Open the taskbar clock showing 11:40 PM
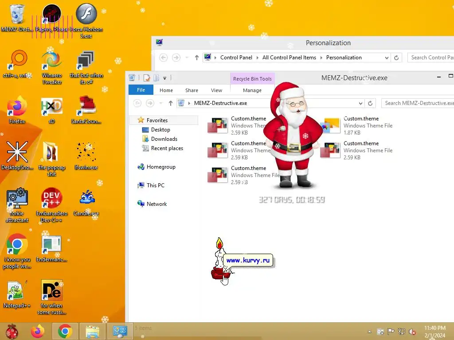 (434, 332)
